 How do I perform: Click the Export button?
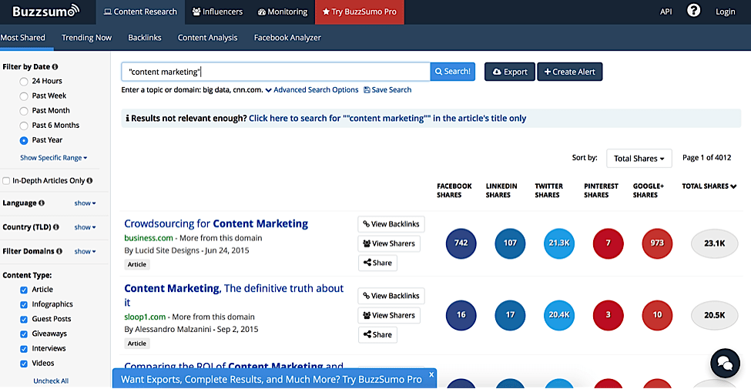pos(510,72)
